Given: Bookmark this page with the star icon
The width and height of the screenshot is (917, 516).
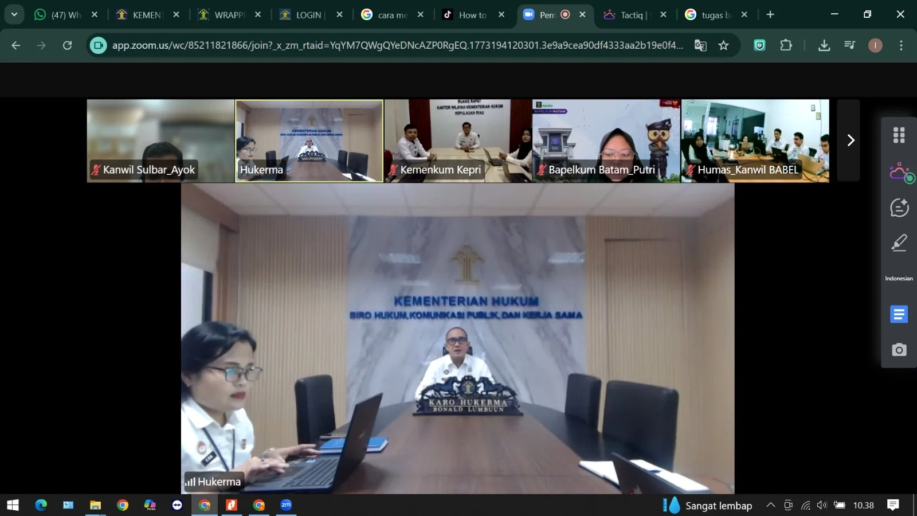Looking at the screenshot, I should click(723, 45).
